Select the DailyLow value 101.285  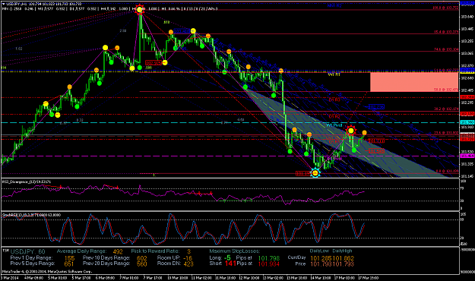(x=321, y=258)
